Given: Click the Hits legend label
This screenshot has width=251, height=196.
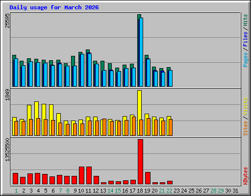Looking at the screenshot, I should (x=245, y=20).
